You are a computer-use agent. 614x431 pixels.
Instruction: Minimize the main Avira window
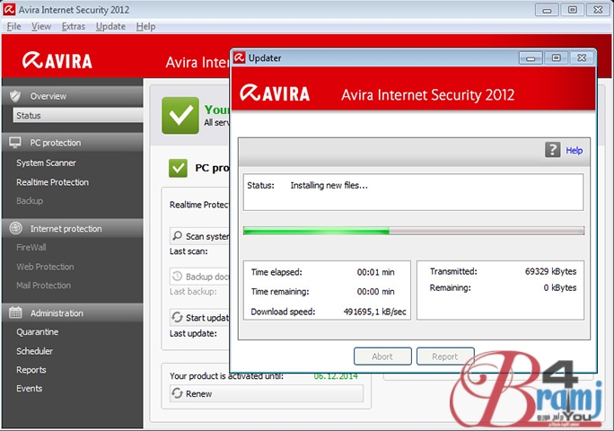pyautogui.click(x=547, y=10)
